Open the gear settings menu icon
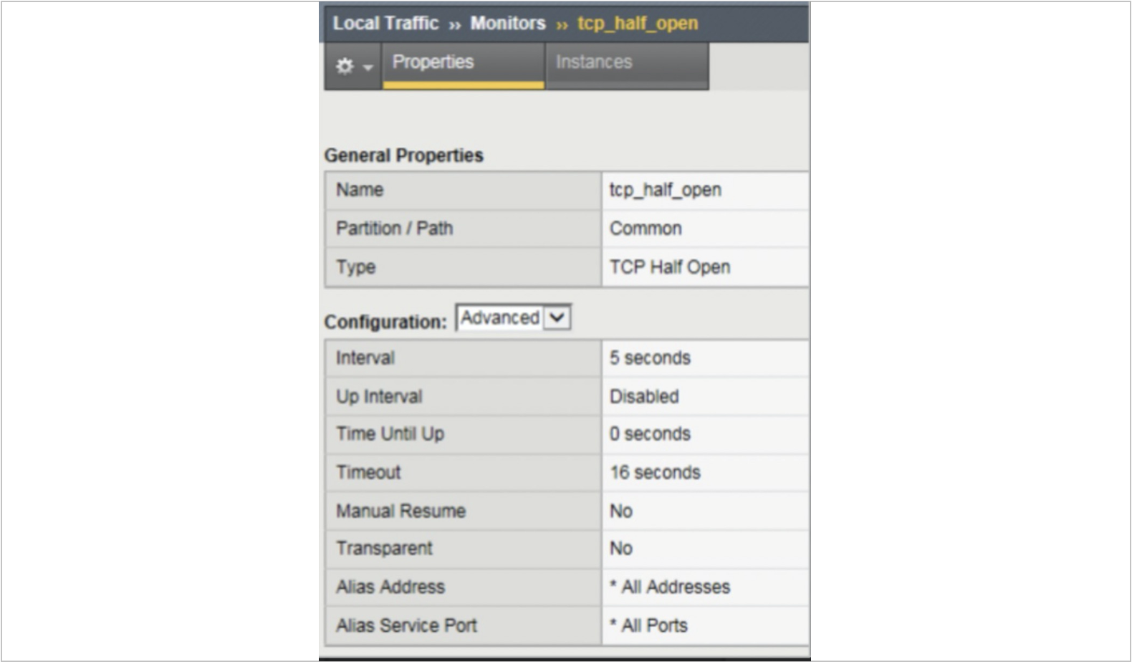 (x=345, y=66)
